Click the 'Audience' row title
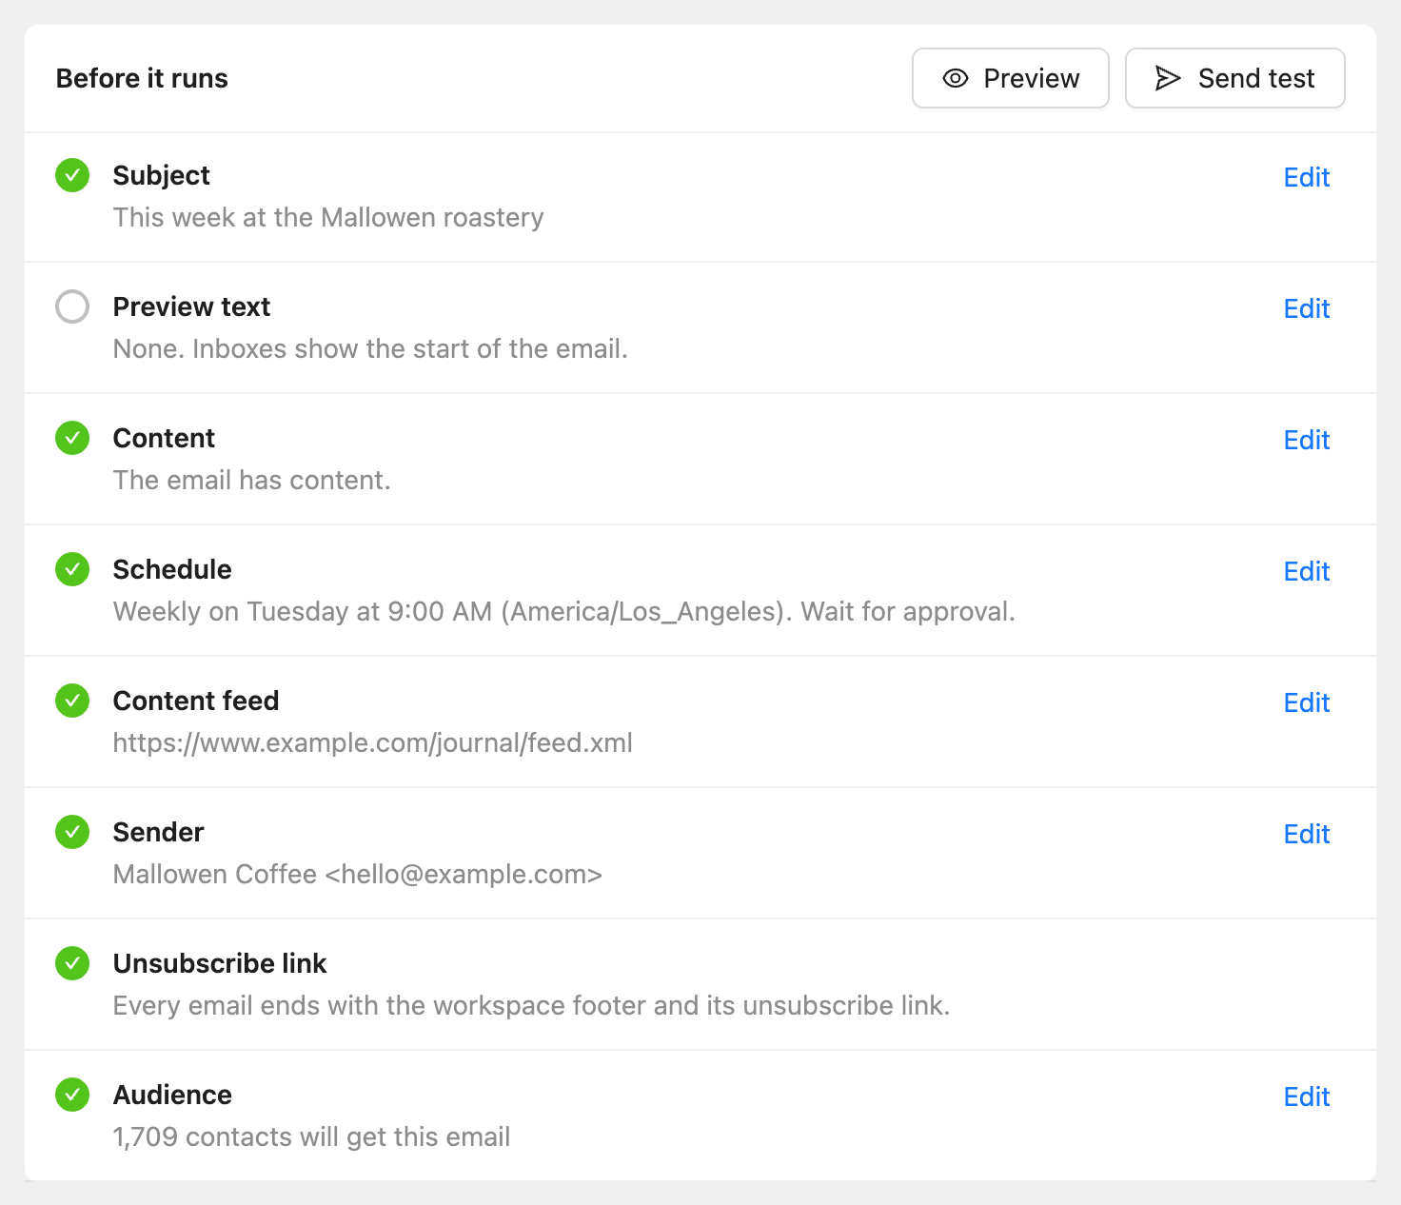This screenshot has height=1205, width=1401. click(172, 1095)
